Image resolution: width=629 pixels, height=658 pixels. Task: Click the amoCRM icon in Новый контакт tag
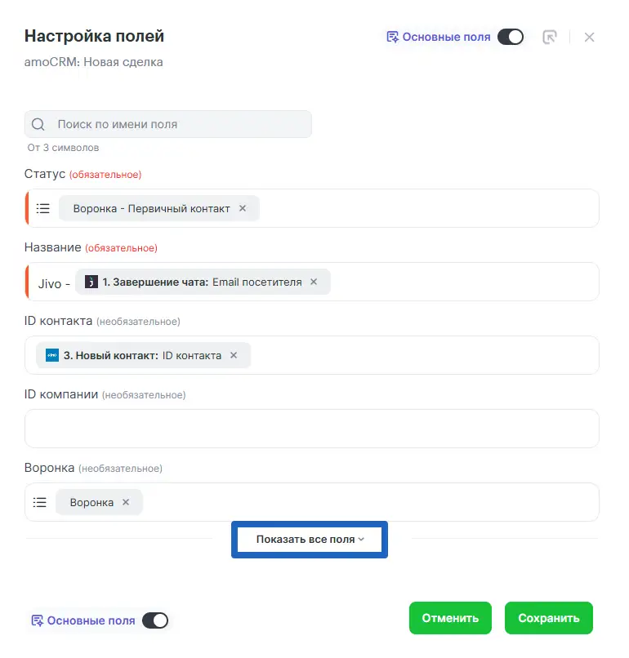[x=52, y=355]
